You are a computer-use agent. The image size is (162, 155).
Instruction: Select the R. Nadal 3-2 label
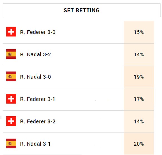point(35,54)
